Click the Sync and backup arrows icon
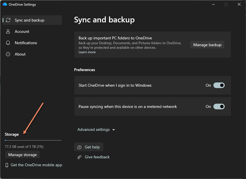The width and height of the screenshot is (246, 179). [x=8, y=20]
